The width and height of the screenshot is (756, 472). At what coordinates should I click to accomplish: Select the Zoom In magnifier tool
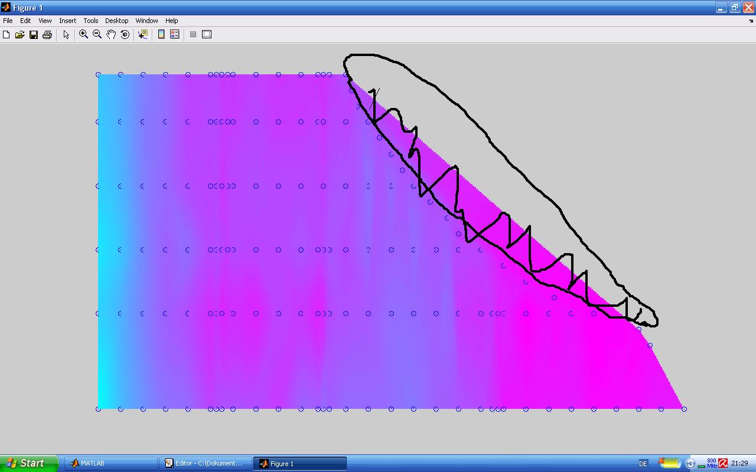pyautogui.click(x=84, y=35)
